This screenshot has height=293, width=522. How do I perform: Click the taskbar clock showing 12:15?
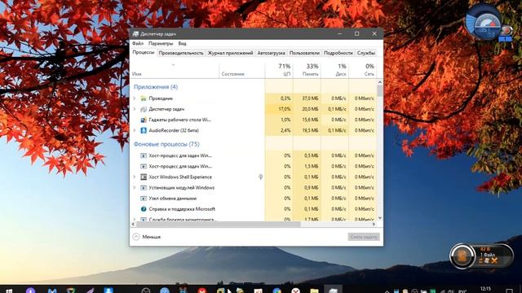[x=486, y=290]
